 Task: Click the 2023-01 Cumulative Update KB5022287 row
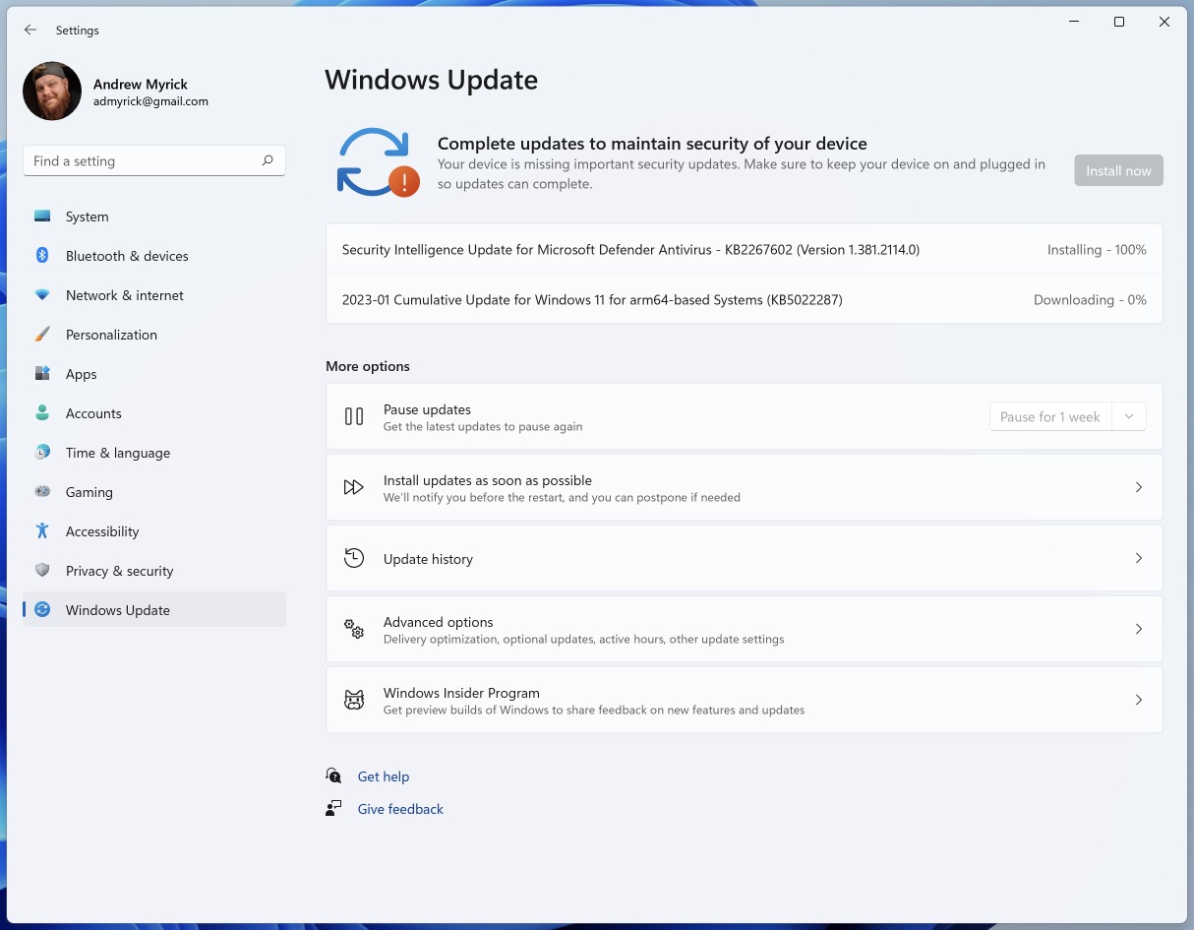coord(744,299)
